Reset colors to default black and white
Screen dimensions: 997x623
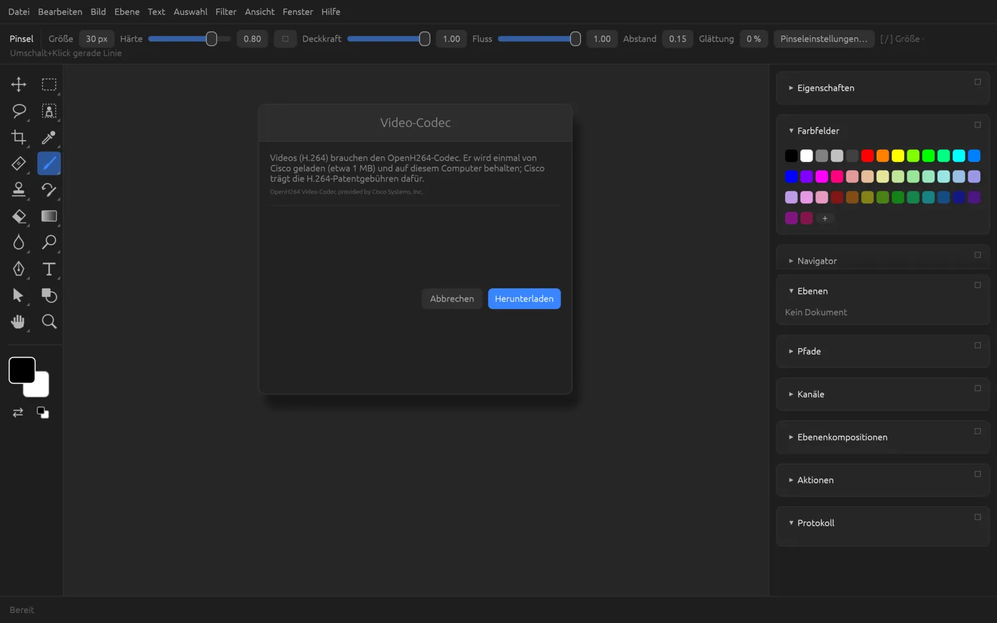pyautogui.click(x=43, y=412)
